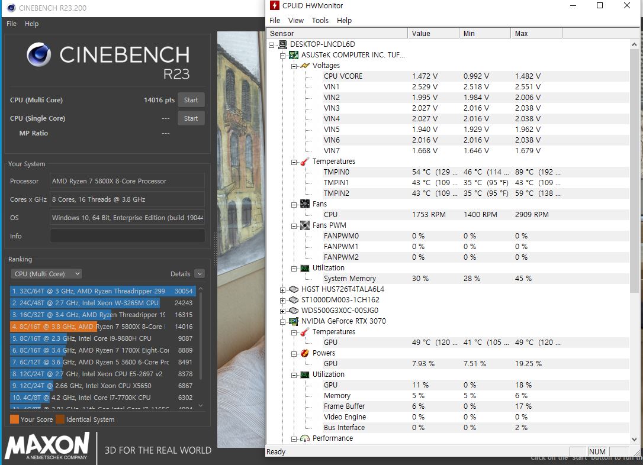The width and height of the screenshot is (643, 465).
Task: Start the CPU (Multi Core) benchmark
Action: (191, 100)
